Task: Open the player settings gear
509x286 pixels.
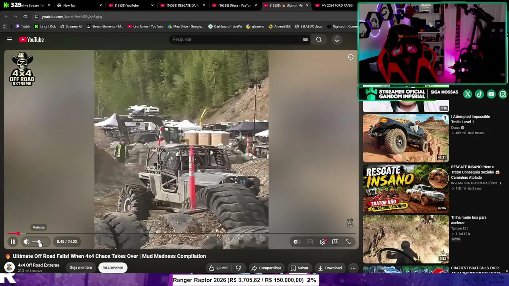Action: tap(323, 242)
